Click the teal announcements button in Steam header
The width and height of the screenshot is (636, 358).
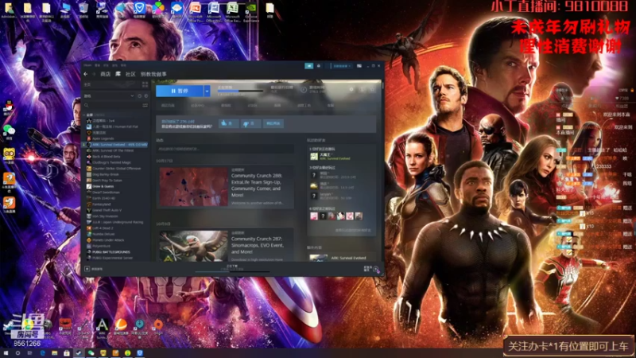309,66
